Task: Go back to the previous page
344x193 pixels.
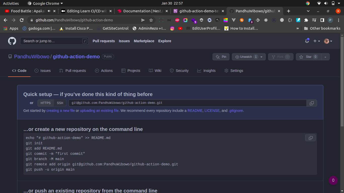Action: [x=6, y=20]
